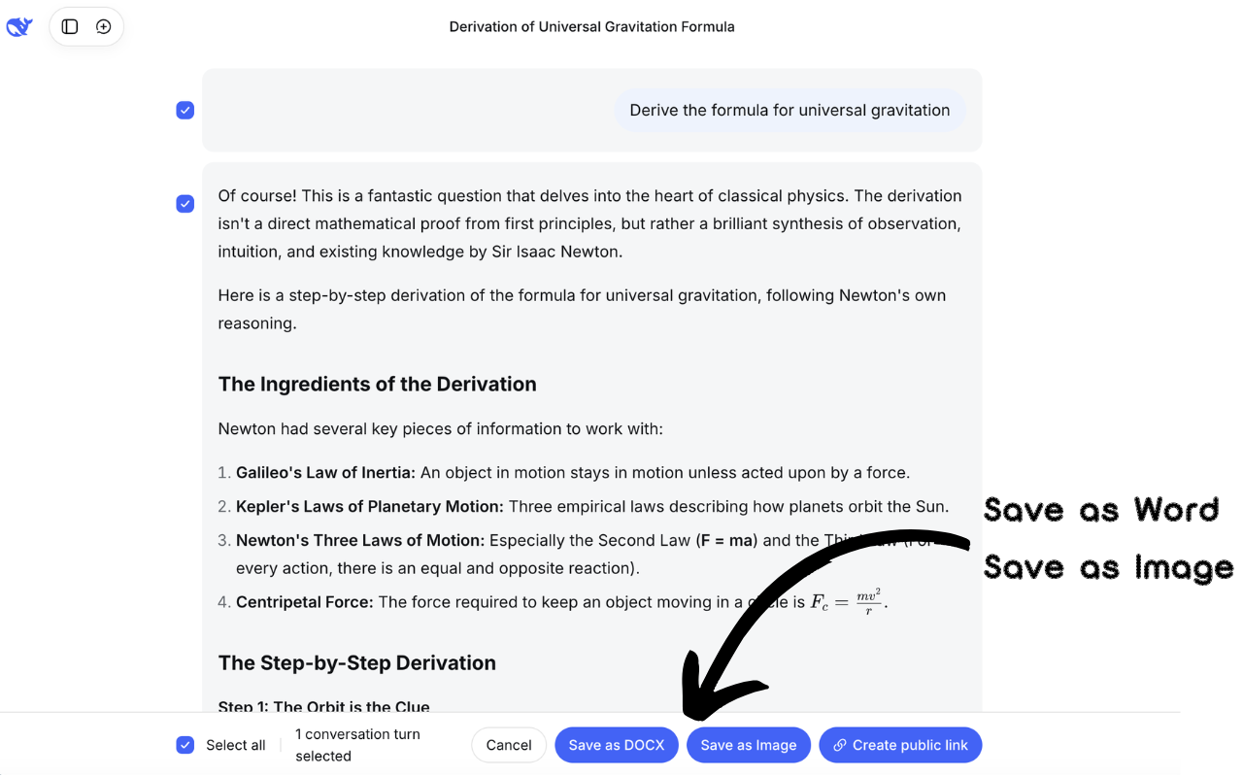Select the user message bubble
Viewport: 1243px width, 777px height.
click(789, 110)
